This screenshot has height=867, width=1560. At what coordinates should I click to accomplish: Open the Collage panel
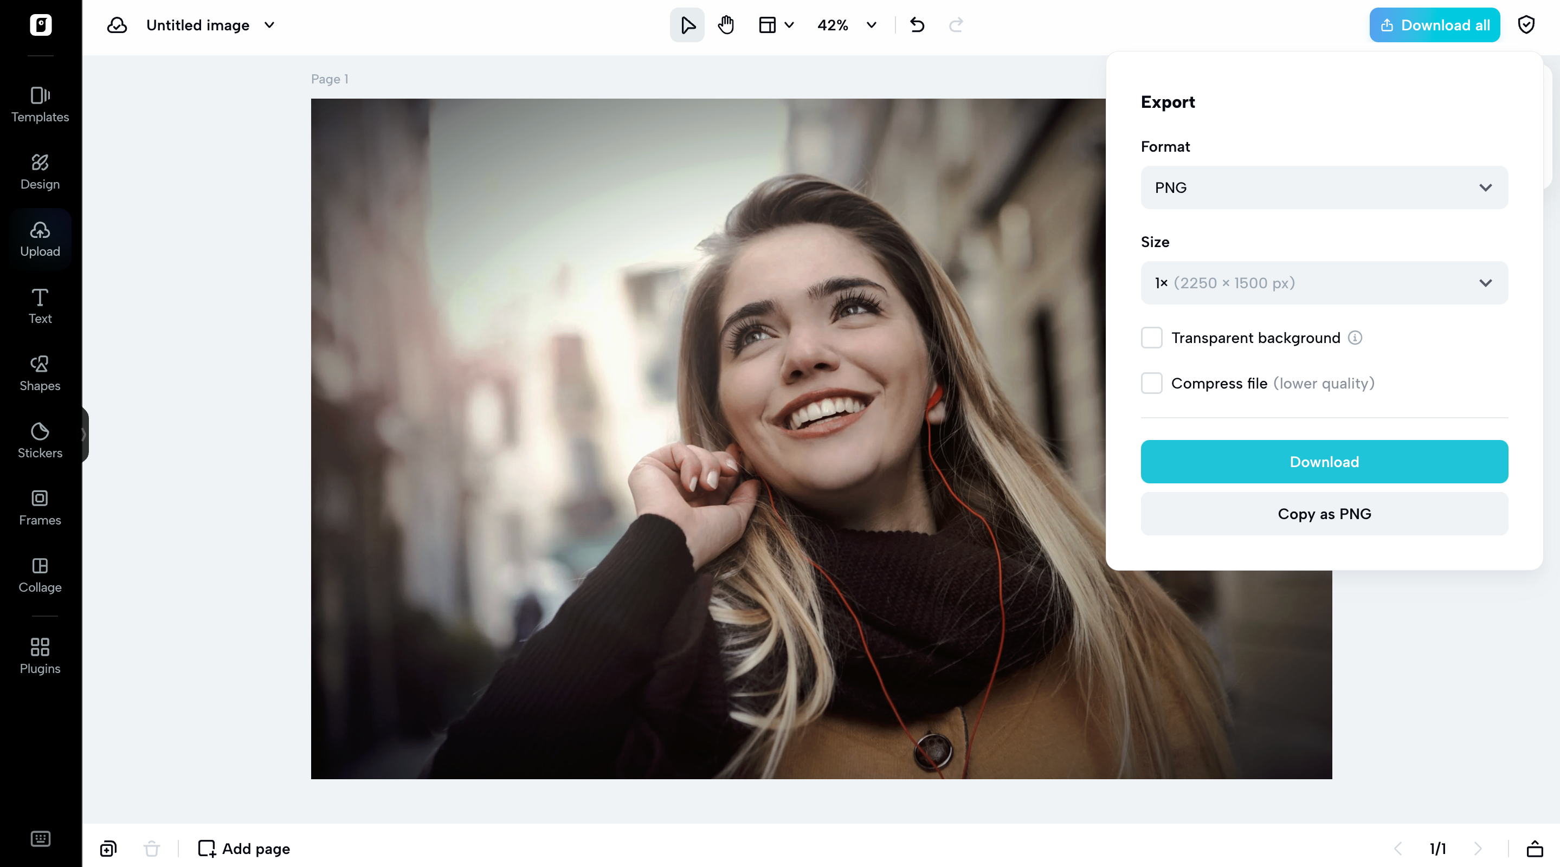coord(40,574)
